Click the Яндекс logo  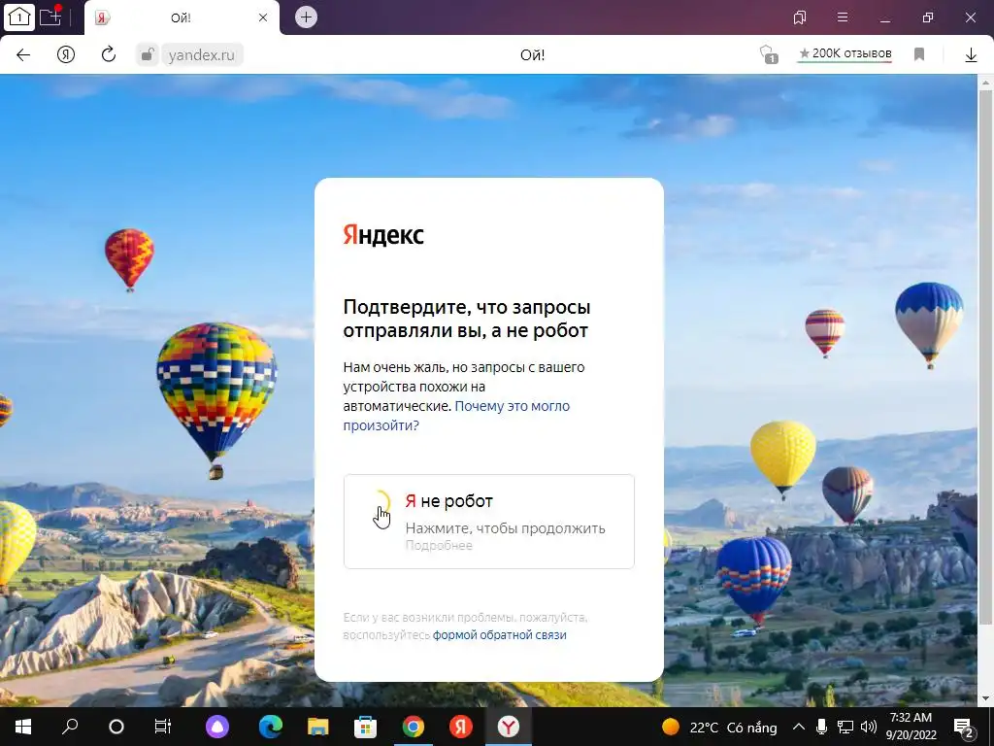coord(383,235)
